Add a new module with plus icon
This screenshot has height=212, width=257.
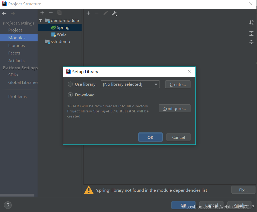coord(42,13)
